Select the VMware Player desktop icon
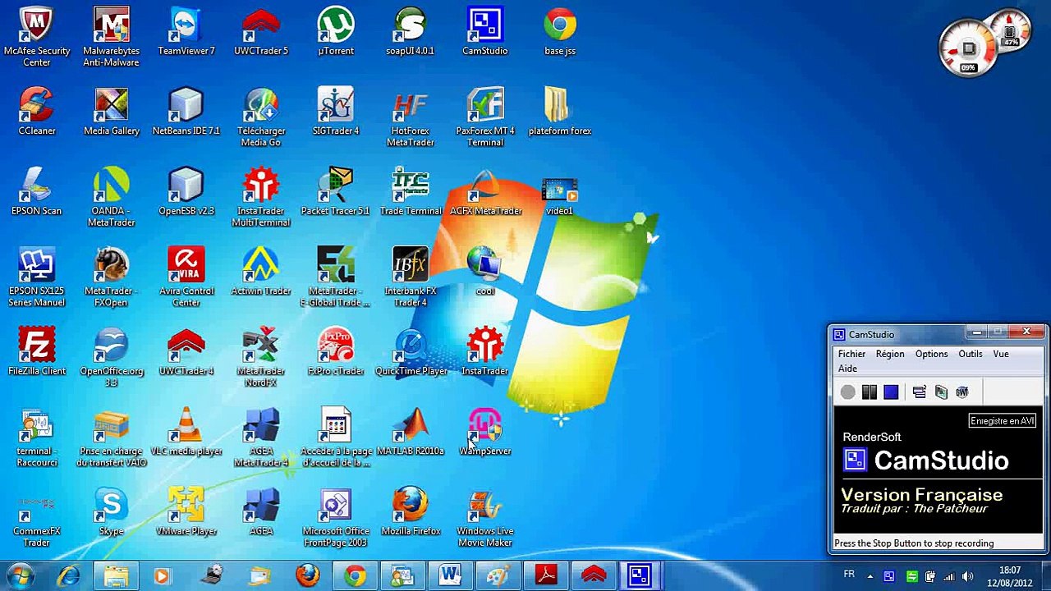The image size is (1051, 591). tap(186, 511)
